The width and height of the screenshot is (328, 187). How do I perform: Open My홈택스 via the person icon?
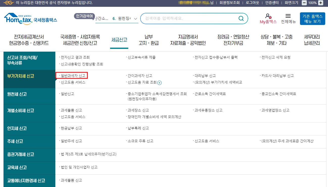(x=268, y=16)
